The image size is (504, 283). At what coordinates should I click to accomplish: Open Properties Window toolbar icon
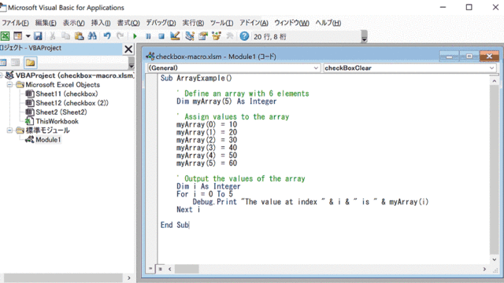(x=203, y=36)
